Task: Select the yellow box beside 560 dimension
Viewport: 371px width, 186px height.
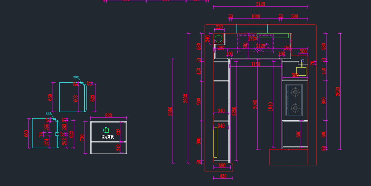Action: [301, 71]
